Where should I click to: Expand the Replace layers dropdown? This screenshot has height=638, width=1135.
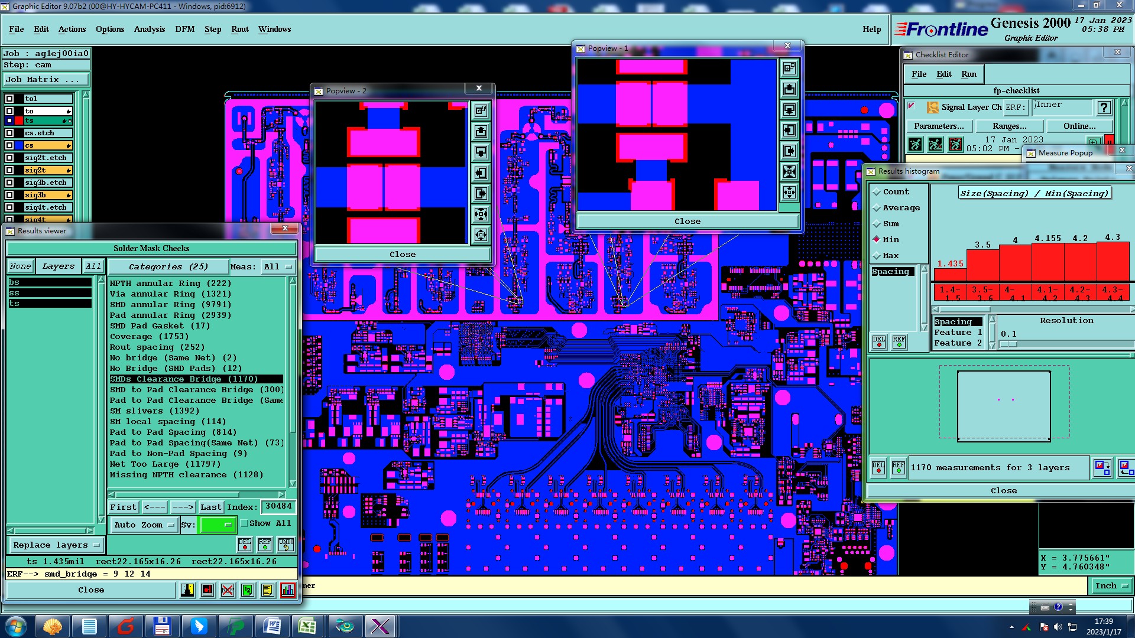[56, 545]
